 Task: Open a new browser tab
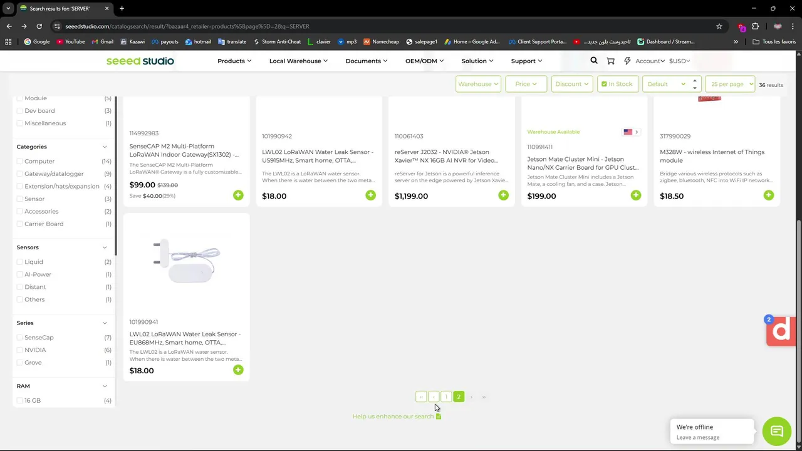coord(122,8)
